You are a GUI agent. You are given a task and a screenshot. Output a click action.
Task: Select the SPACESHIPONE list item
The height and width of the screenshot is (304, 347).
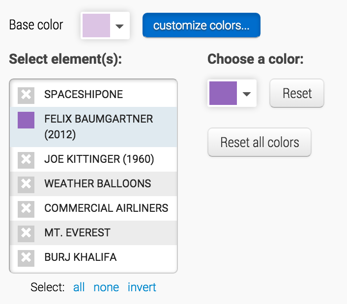point(93,94)
